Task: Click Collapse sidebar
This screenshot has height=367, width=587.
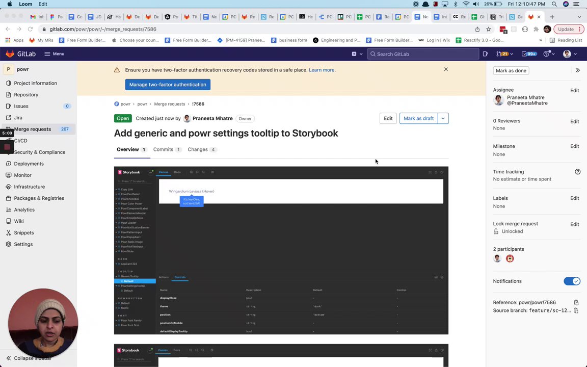Action: pos(29,358)
